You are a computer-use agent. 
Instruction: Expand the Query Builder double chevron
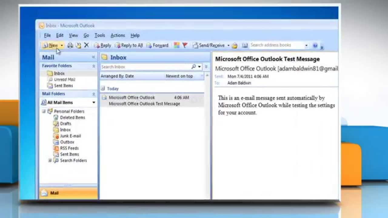pyautogui.click(x=206, y=67)
